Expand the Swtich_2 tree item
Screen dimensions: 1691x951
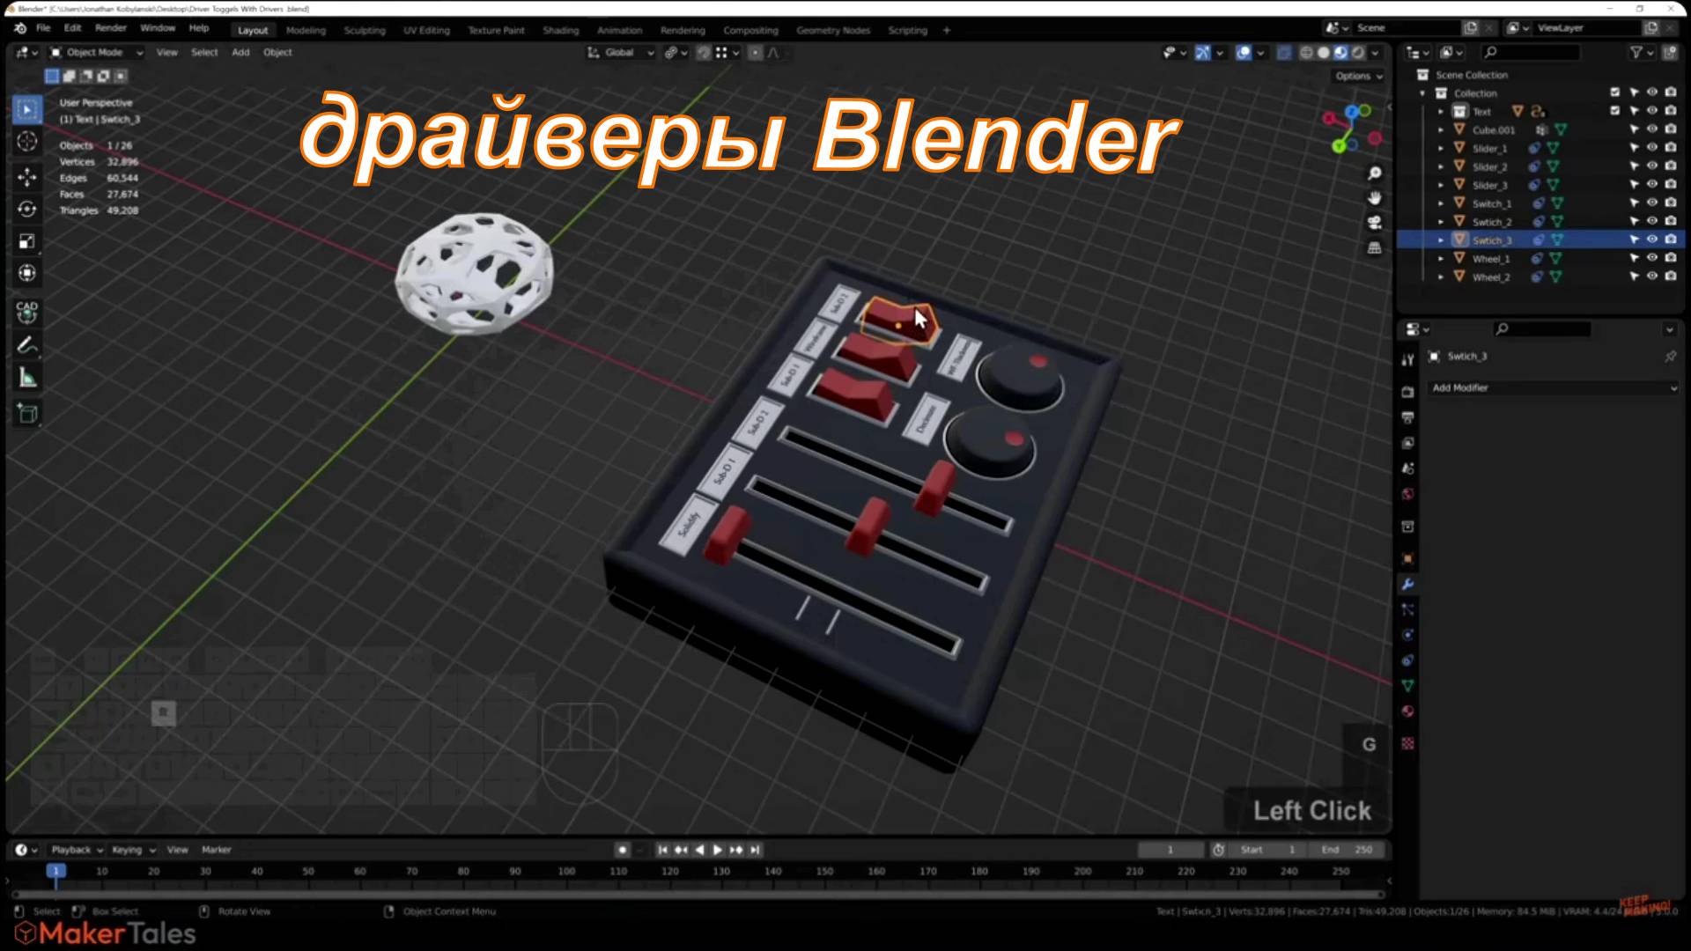1441,222
